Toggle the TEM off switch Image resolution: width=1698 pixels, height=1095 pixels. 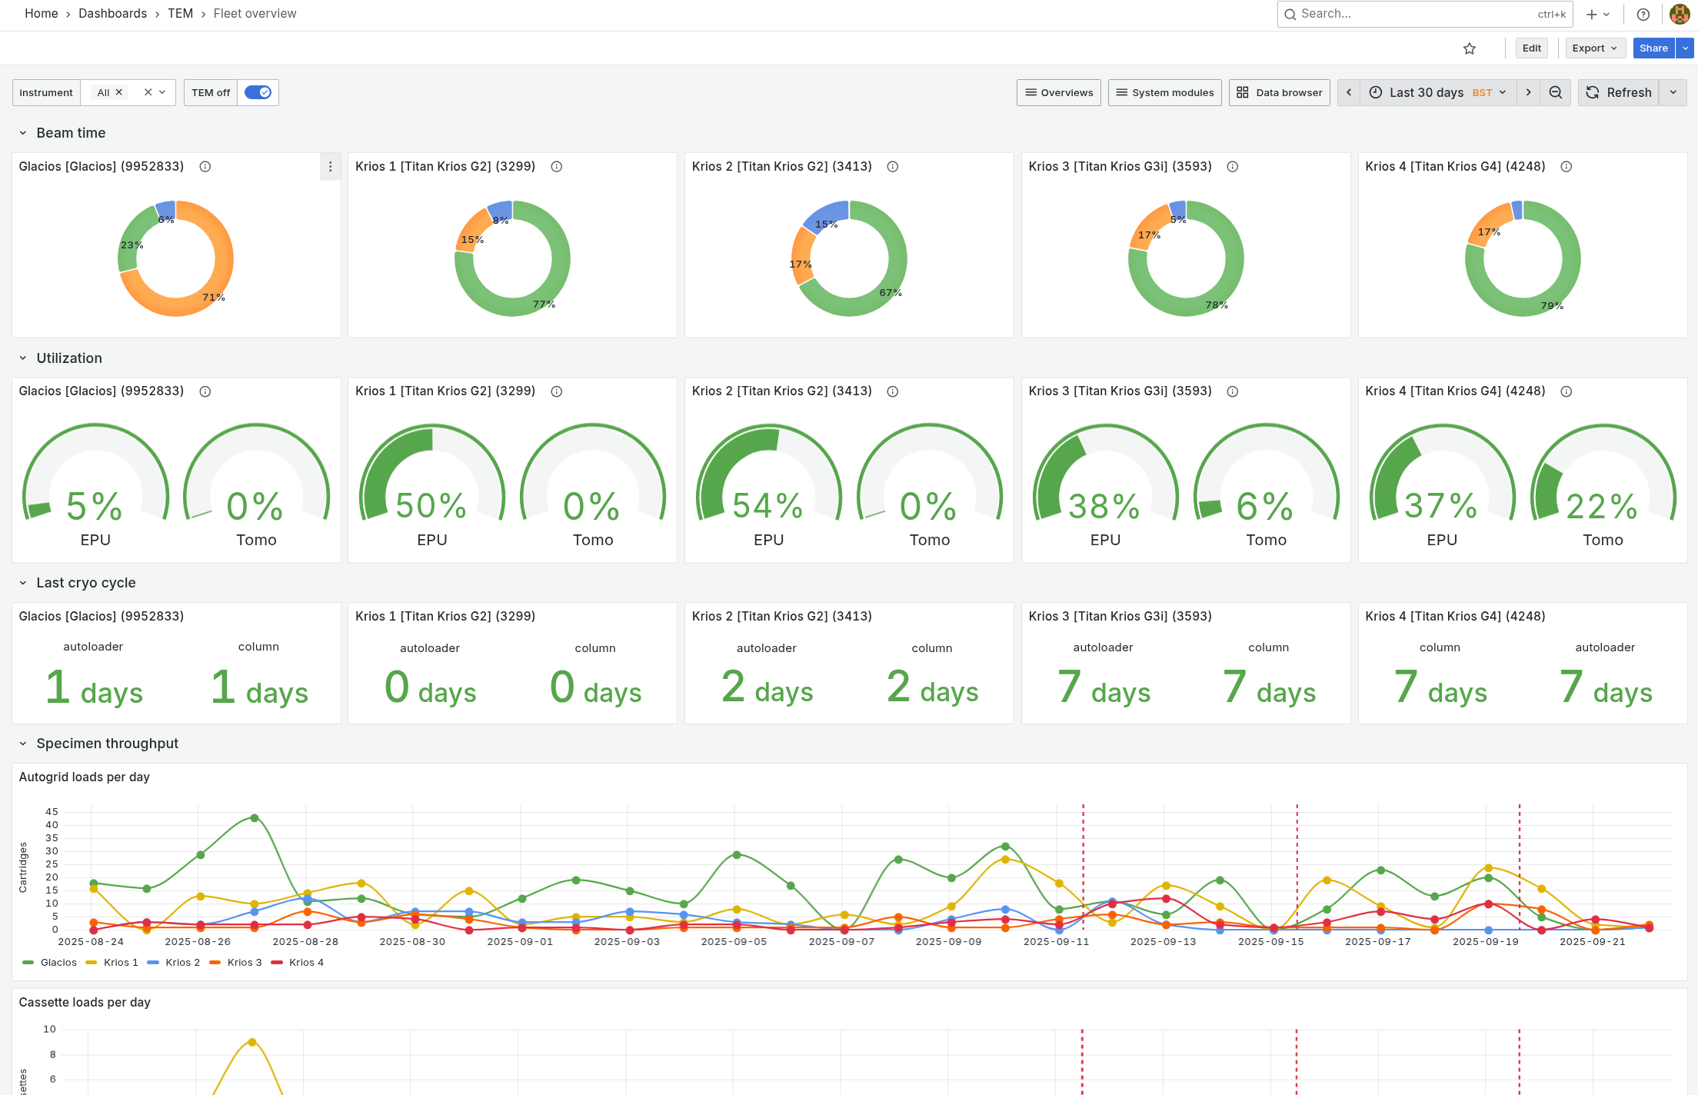(x=258, y=92)
